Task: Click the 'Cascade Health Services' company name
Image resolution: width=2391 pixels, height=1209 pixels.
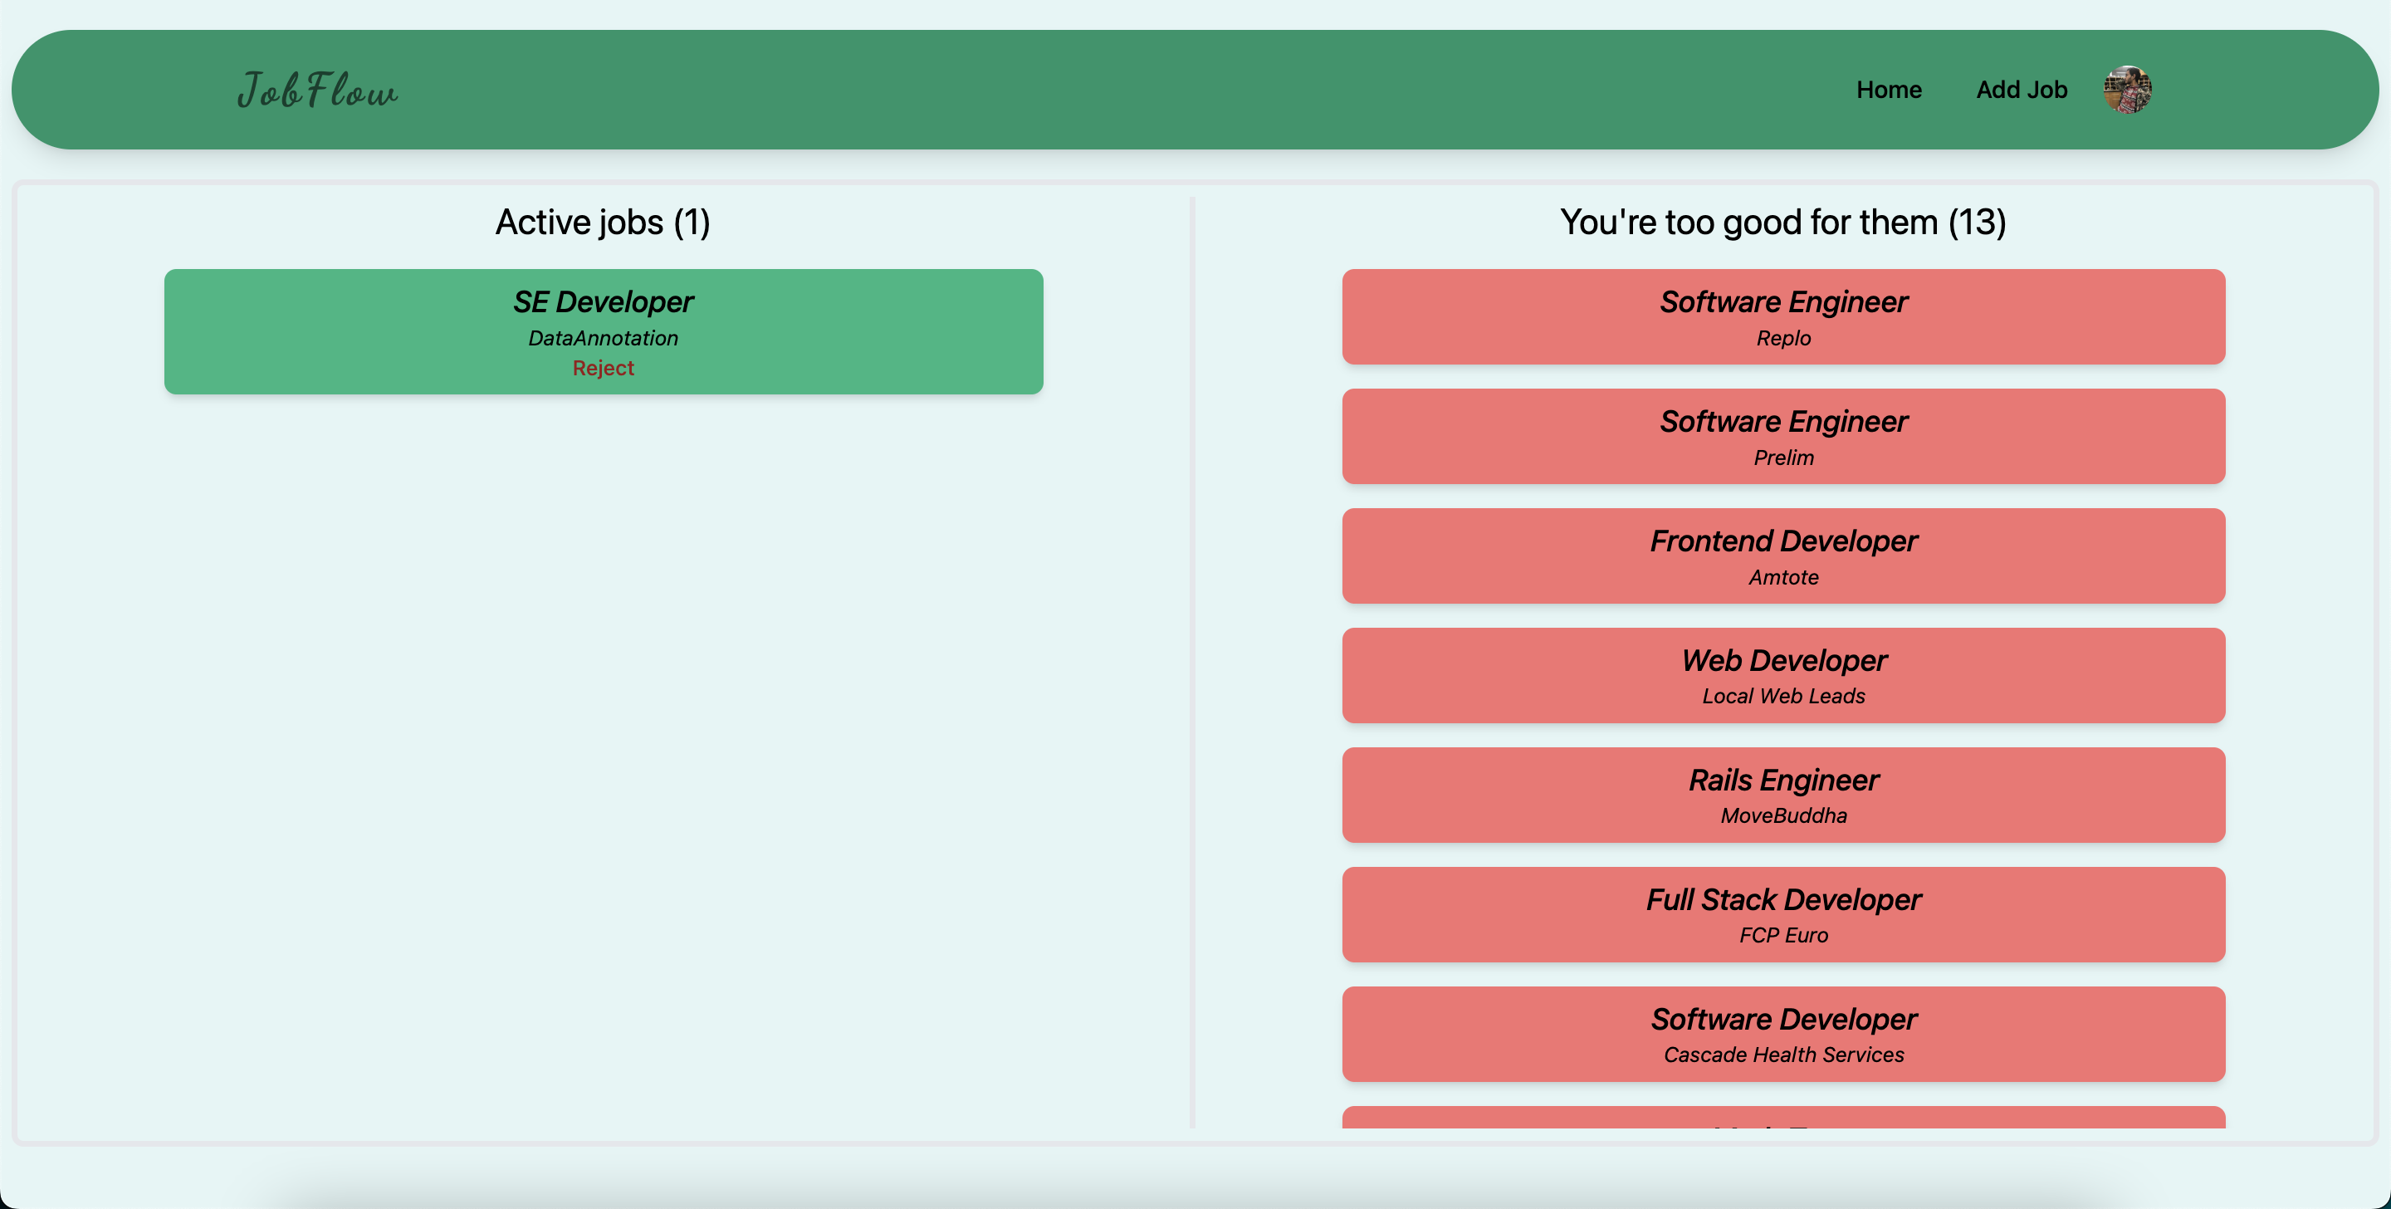Action: 1783,1055
